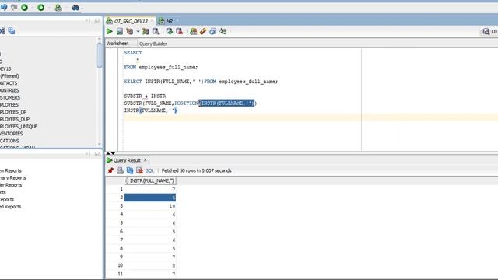Click the connections panel blue windows icon
The width and height of the screenshot is (498, 280).
12,31
